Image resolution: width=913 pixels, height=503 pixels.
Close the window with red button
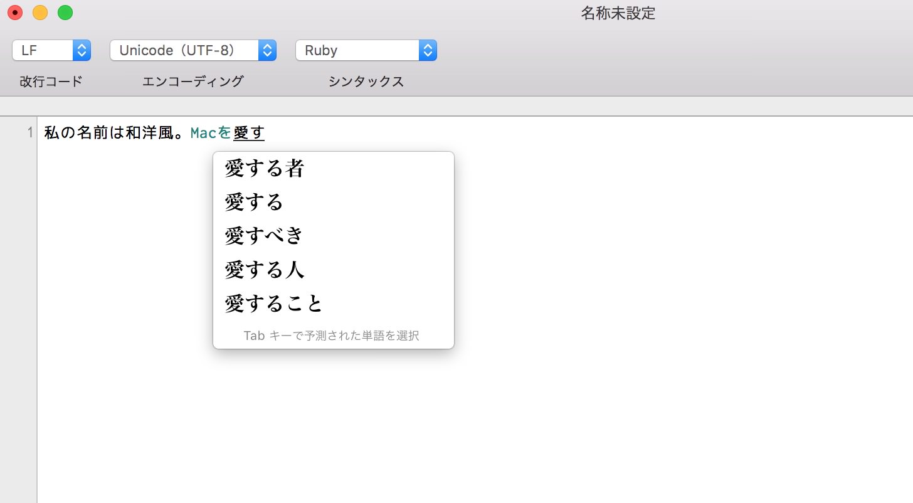tap(15, 13)
